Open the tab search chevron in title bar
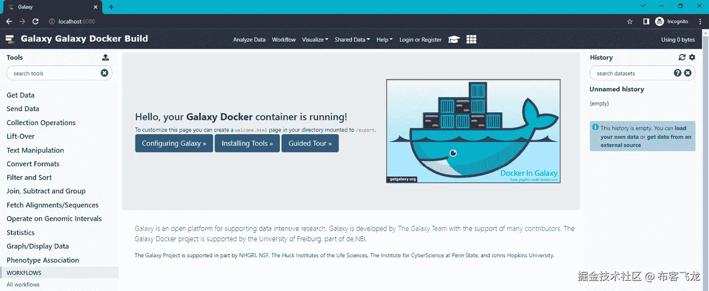The width and height of the screenshot is (709, 291). (x=642, y=6)
